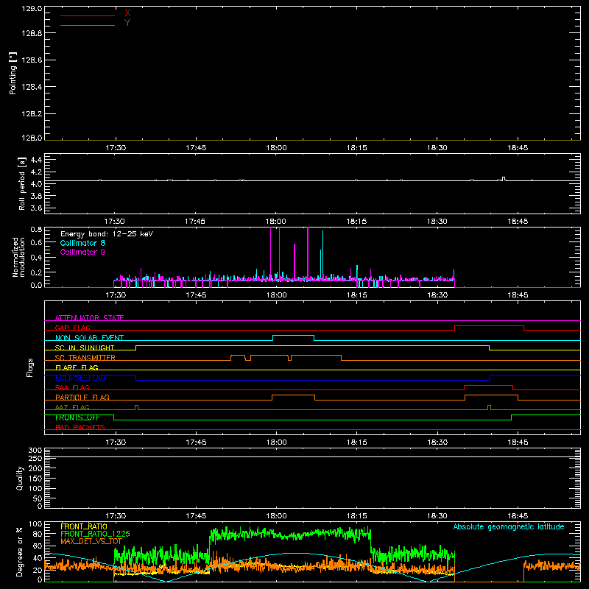Click the first tall magenta spike before 18:00

(x=270, y=253)
